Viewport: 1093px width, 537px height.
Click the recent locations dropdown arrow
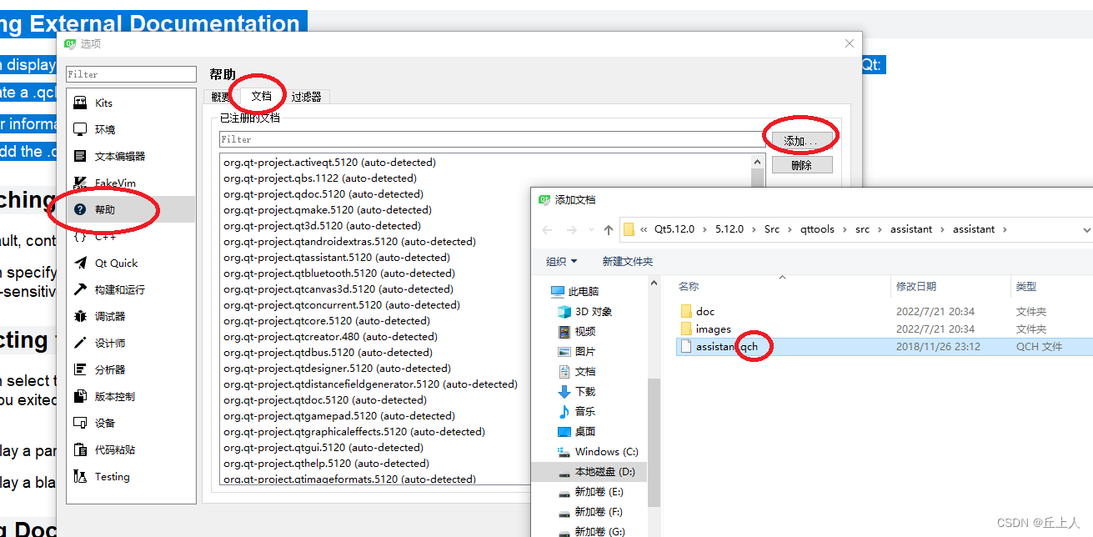[x=589, y=230]
